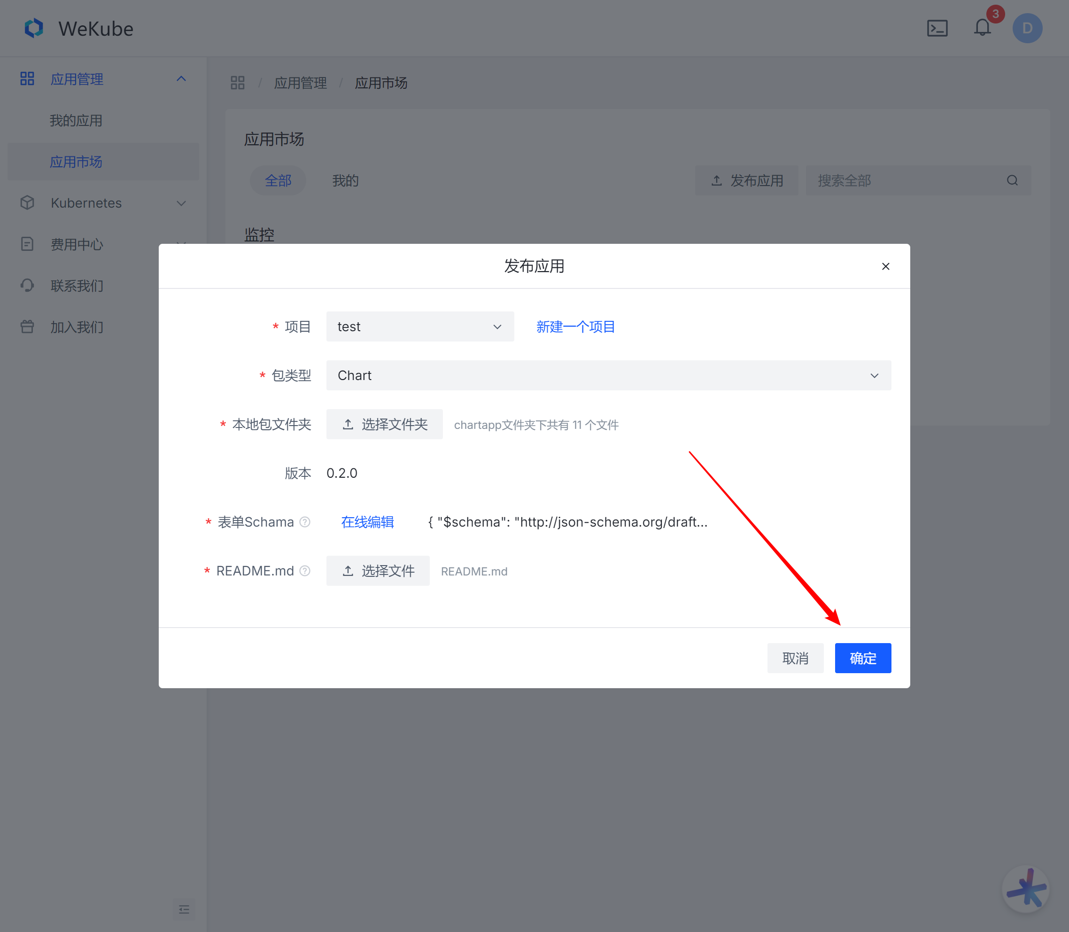Click 在线编辑 link

coord(367,521)
